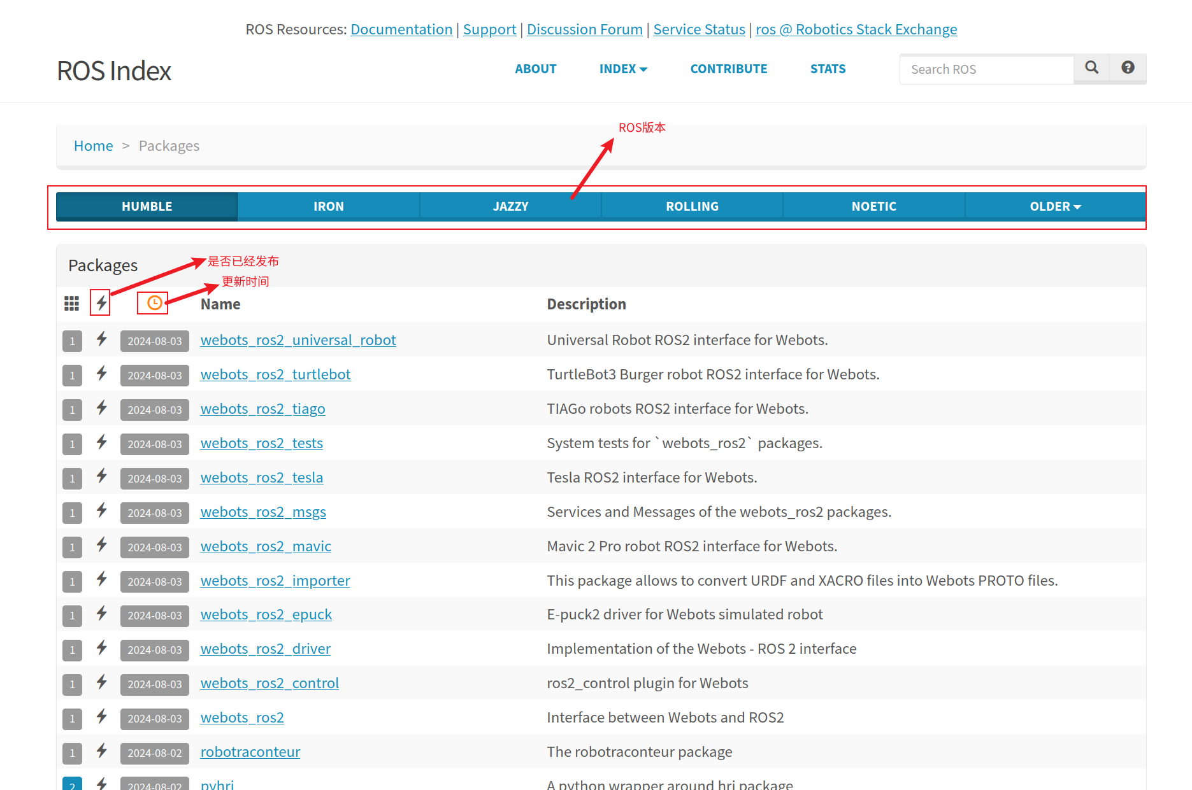Click lightning icon in robotraconteur row
The image size is (1192, 790).
point(101,751)
